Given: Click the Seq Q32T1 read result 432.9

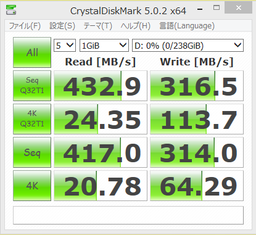Looking at the screenshot, I should coord(101,86).
